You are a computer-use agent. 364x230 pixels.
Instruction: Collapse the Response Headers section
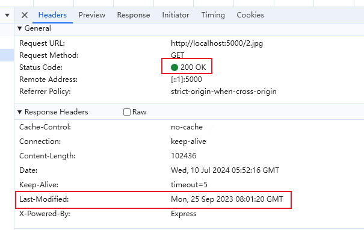20,112
